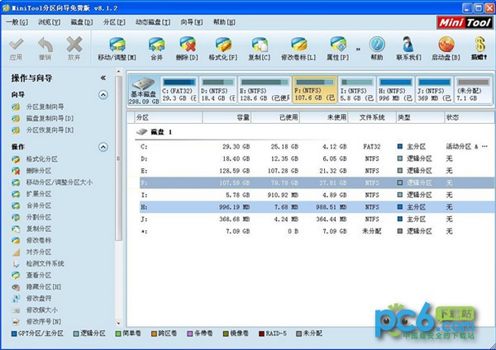The image size is (496, 350).
Task: Open the 磁盘 menu
Action: (x=82, y=22)
